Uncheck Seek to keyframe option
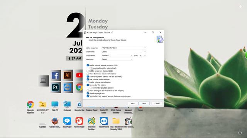This screenshot has width=247, height=138. [x=88, y=77]
